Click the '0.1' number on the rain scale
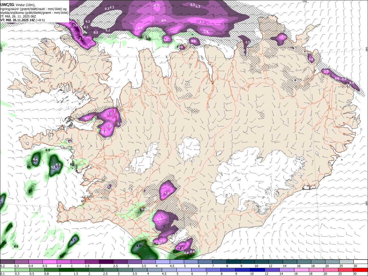This screenshot has width=368, height=276. [x=2, y=274]
